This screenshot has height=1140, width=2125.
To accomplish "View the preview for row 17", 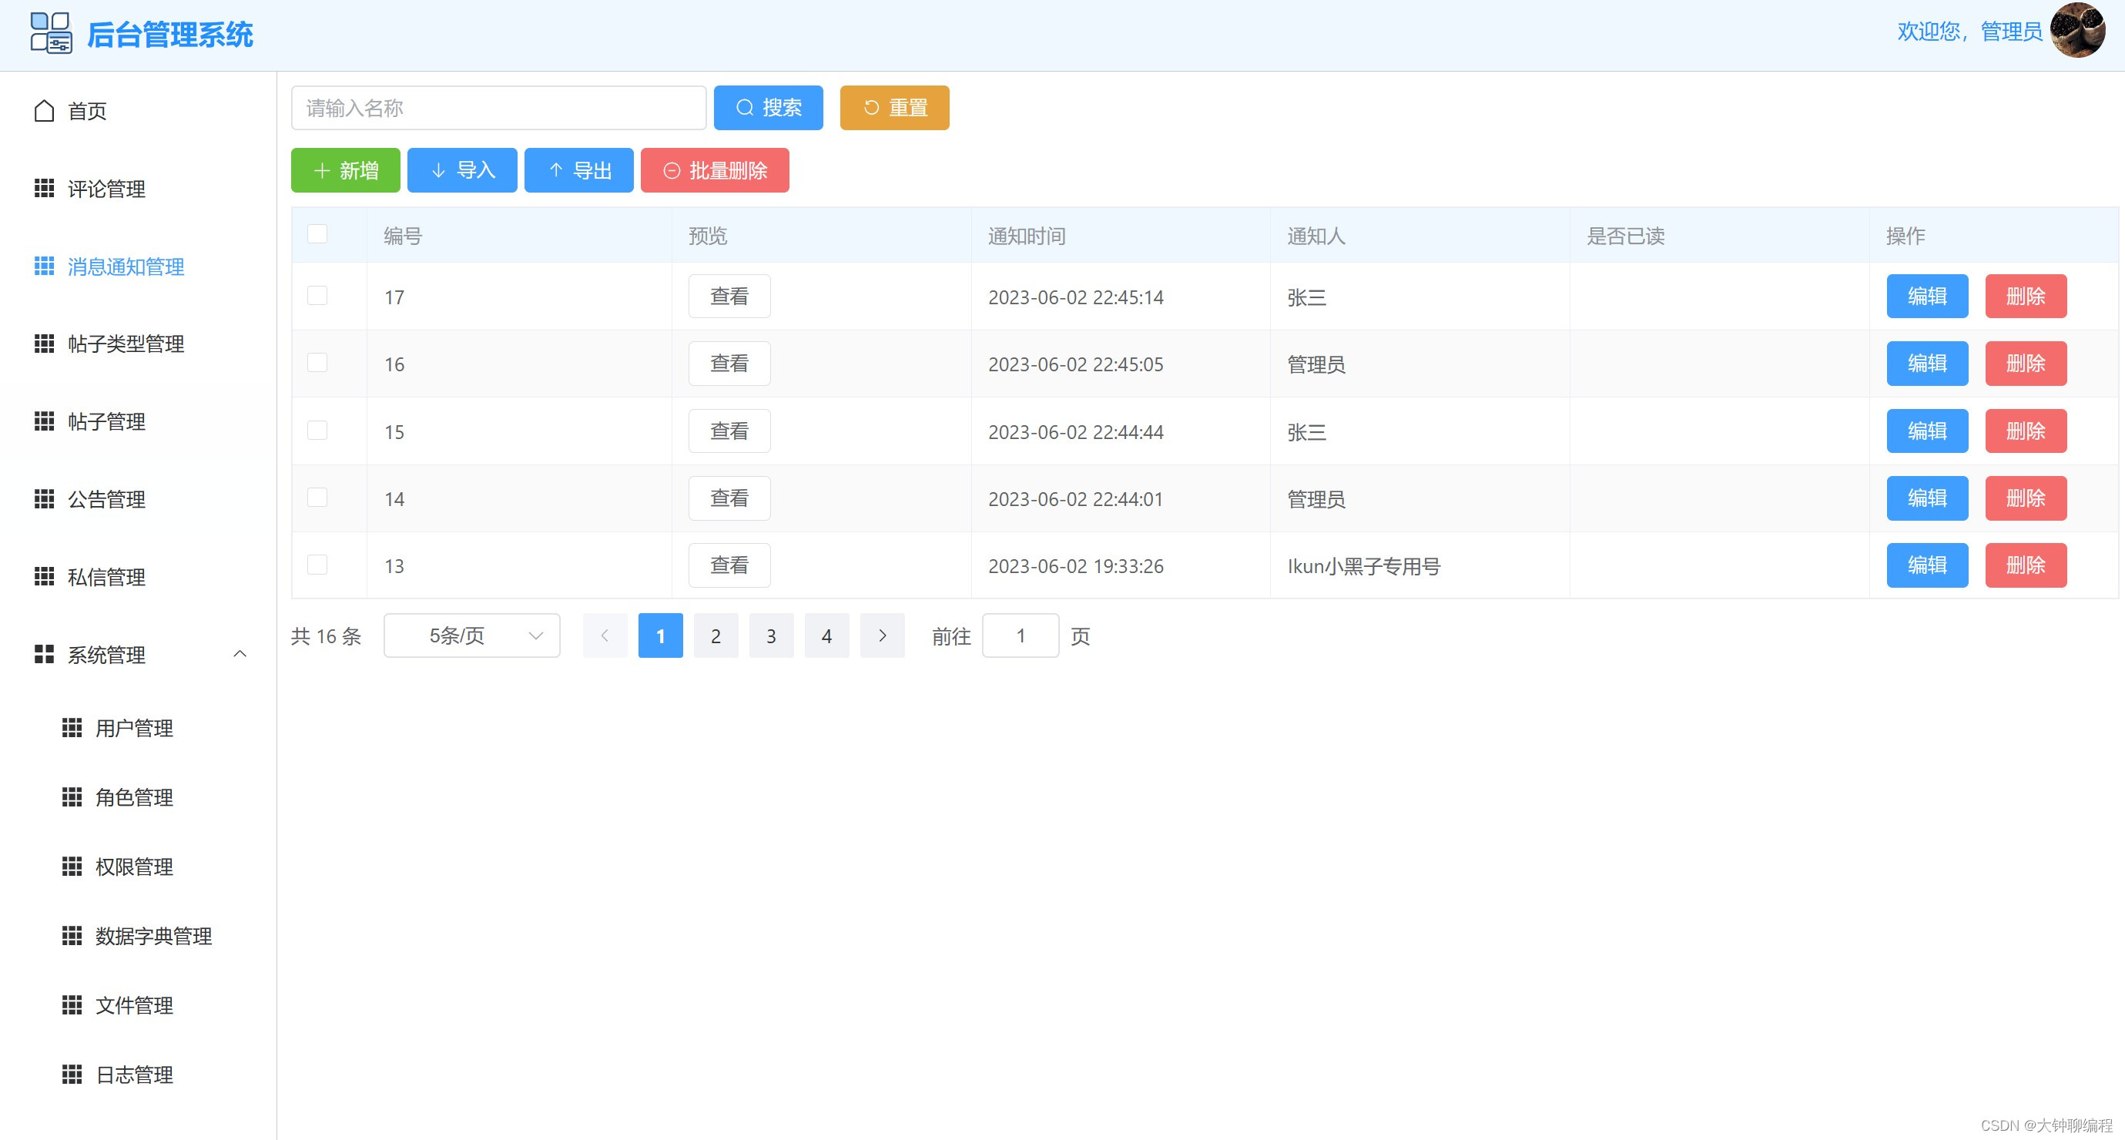I will pos(729,296).
